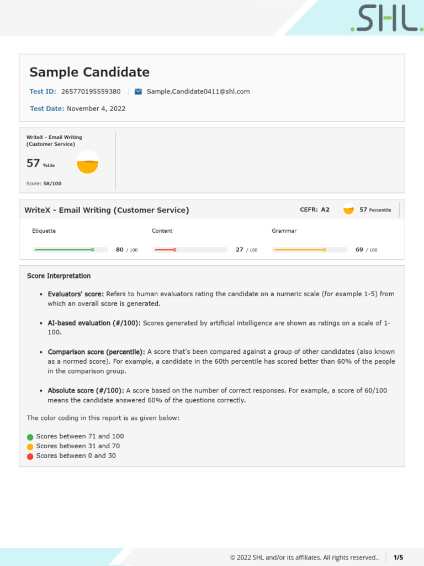Click the green legend dot for 71-100
The image size is (424, 566).
tap(30, 437)
